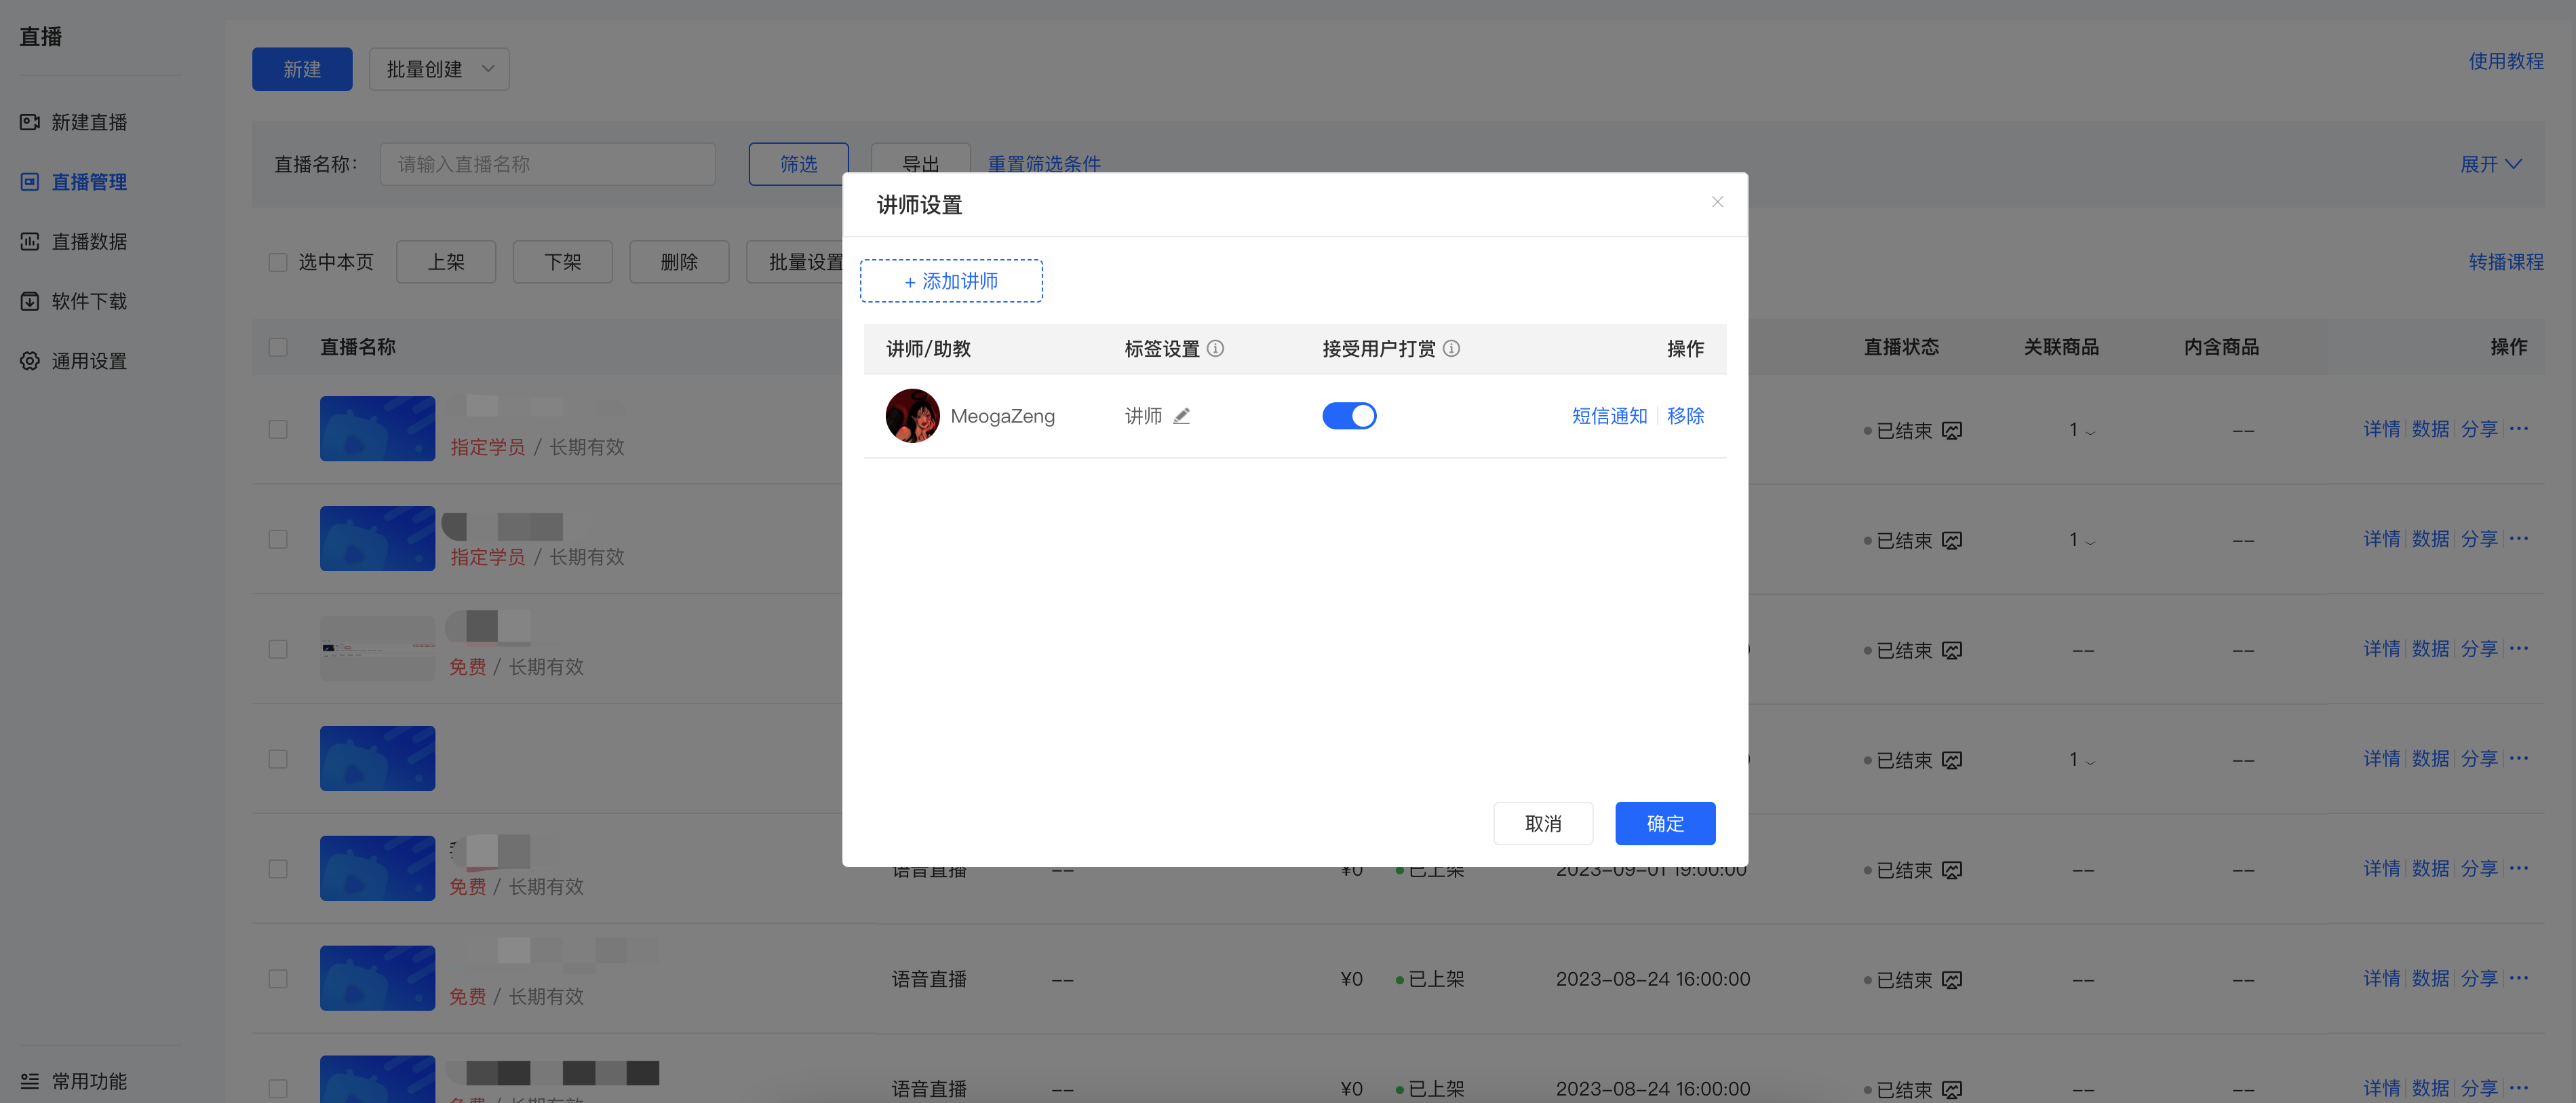Viewport: 2576px width, 1103px height.
Task: Toggle 接受用户打赏 switch for MeogaZeng
Action: tap(1349, 416)
